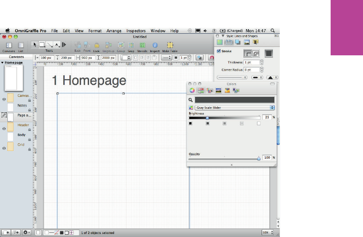This screenshot has height=237, width=363.
Task: Open the Lines and Shapes inspector tab
Action: click(229, 42)
